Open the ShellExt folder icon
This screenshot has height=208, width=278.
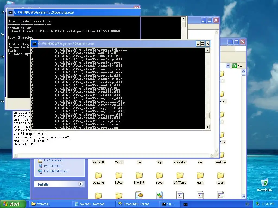139,175
